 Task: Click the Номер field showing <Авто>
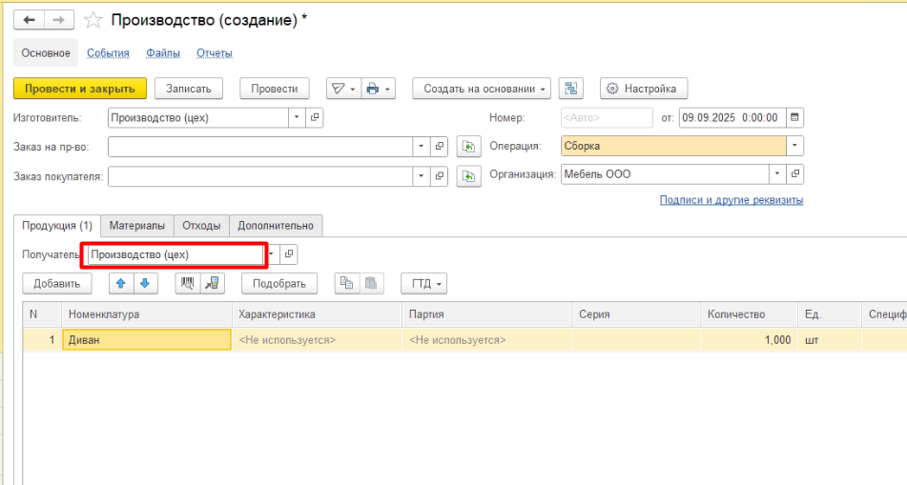pyautogui.click(x=607, y=117)
